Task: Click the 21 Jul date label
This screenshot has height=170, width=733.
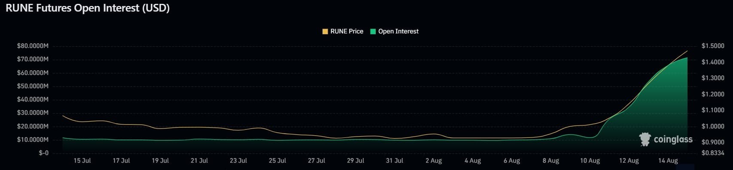Action: click(x=199, y=161)
